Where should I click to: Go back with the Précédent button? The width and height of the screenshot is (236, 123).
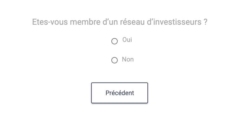pos(120,93)
